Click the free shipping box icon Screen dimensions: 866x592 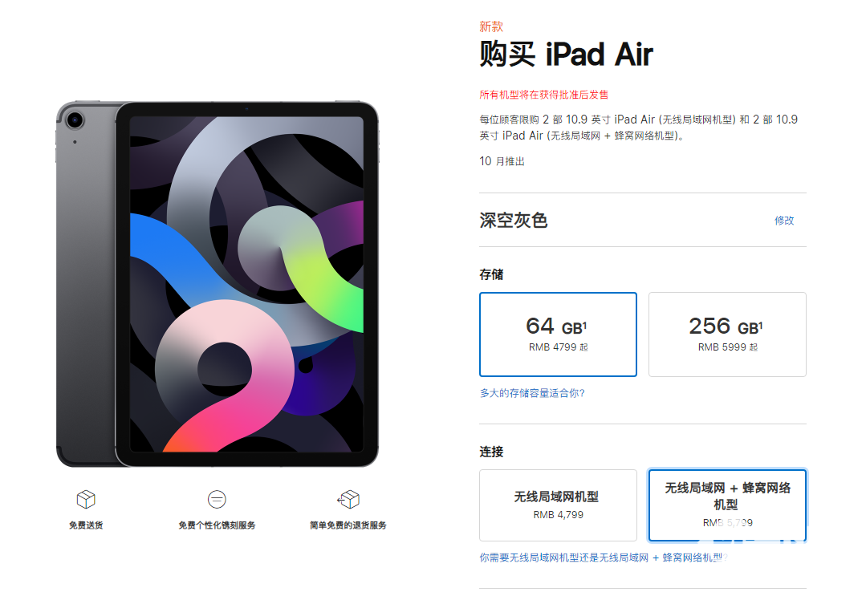click(86, 499)
